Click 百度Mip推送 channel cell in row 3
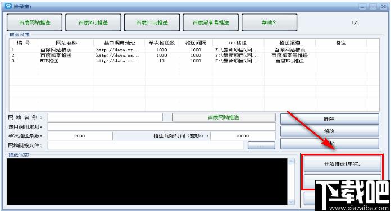Screen dimensions: 391x211 [289, 61]
